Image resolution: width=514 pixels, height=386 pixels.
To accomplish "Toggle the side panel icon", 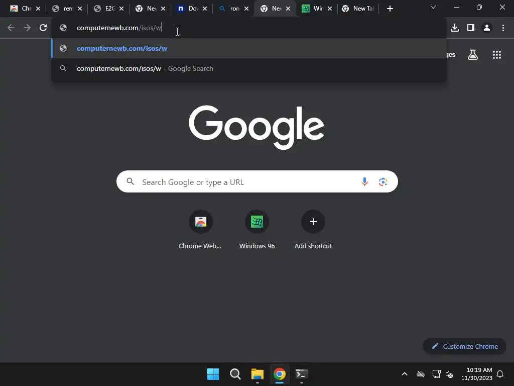I will [471, 28].
